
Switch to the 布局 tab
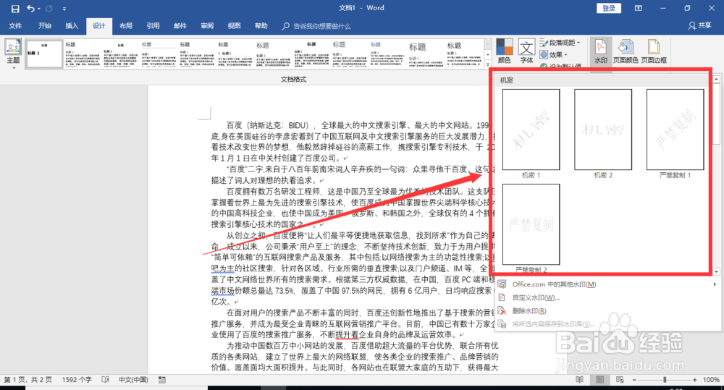(x=126, y=26)
